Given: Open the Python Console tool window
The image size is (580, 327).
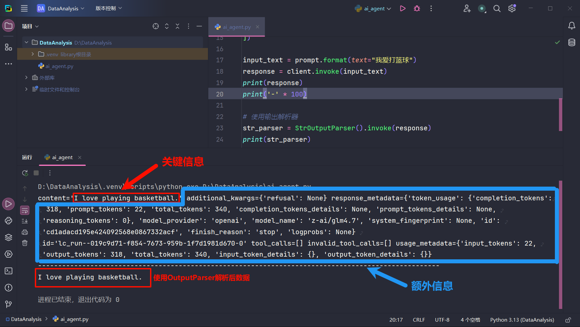Looking at the screenshot, I should [x=8, y=220].
